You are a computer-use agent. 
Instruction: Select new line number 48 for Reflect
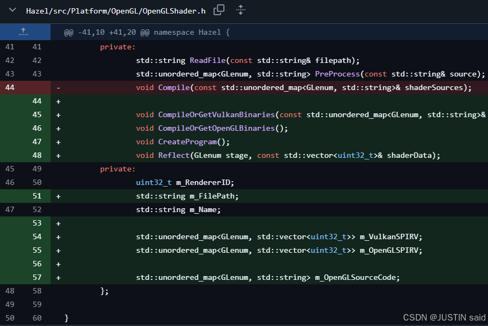pyautogui.click(x=37, y=155)
